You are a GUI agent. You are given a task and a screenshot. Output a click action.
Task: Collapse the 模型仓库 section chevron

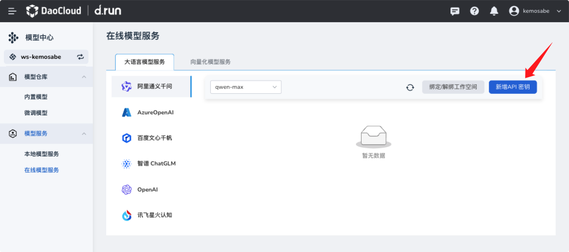point(84,77)
